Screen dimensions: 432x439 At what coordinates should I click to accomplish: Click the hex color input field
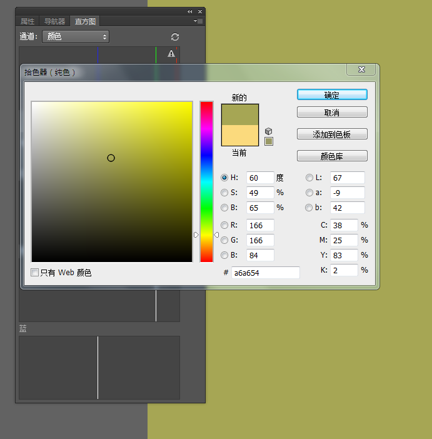click(265, 273)
